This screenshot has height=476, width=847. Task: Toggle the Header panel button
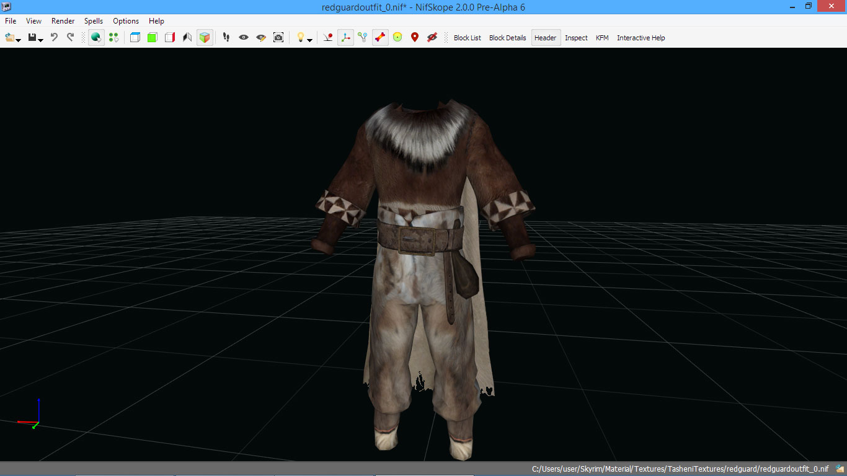coord(545,38)
